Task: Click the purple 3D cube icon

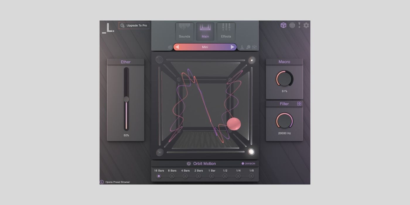Action: pos(283,25)
